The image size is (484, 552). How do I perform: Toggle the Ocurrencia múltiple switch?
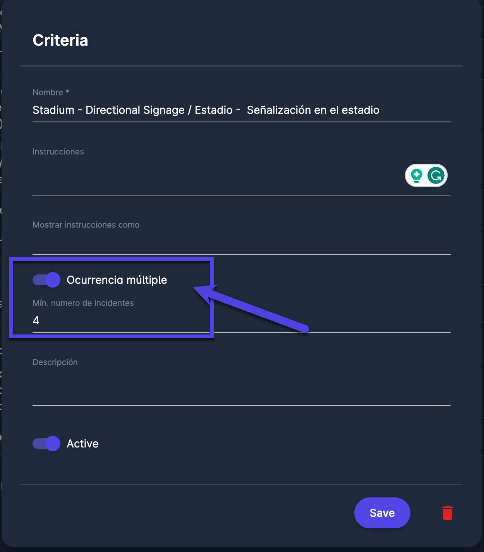tap(46, 280)
